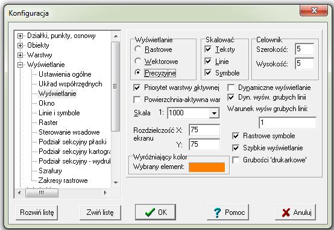Click the Wysokość celownik field
The height and width of the screenshot is (230, 334).
point(304,63)
